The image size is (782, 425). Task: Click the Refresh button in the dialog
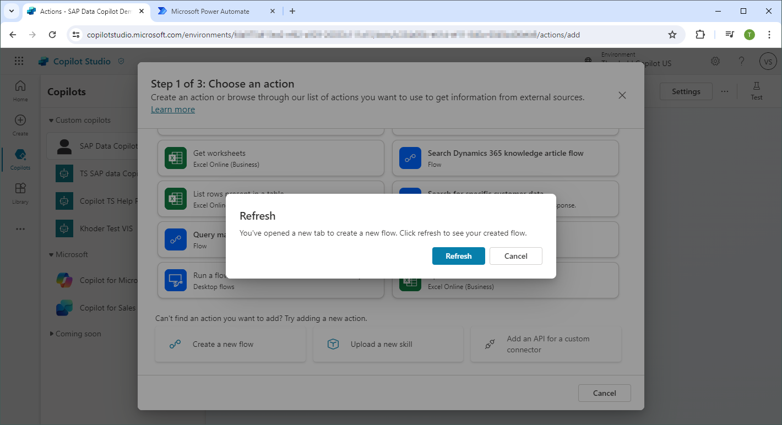tap(458, 256)
